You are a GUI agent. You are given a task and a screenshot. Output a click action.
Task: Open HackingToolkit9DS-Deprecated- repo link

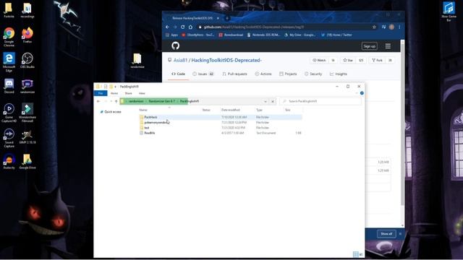pyautogui.click(x=226, y=60)
